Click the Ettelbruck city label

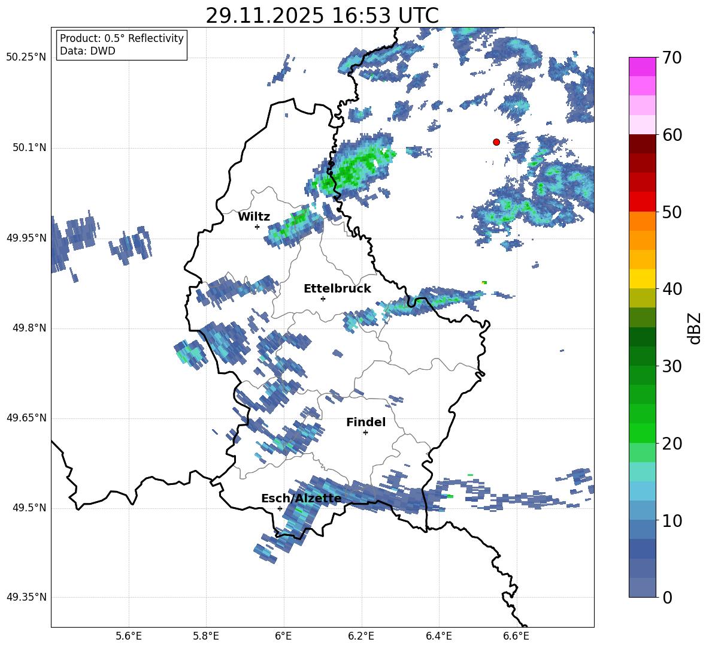click(x=337, y=289)
